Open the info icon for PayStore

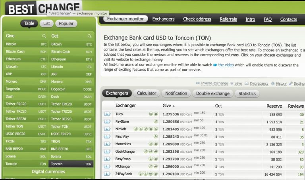[107, 121]
